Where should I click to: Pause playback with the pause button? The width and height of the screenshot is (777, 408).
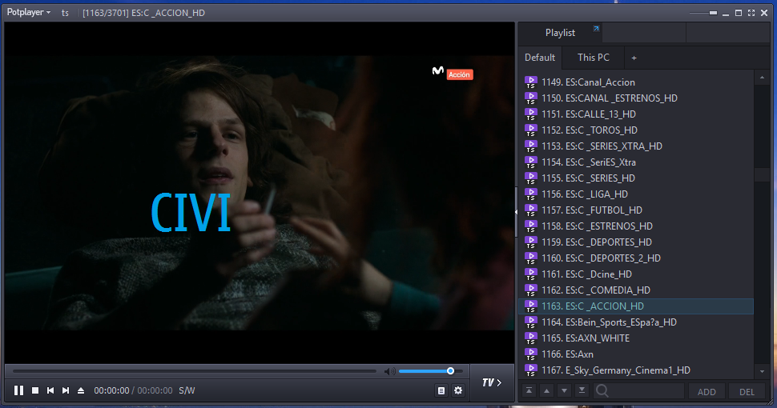(x=18, y=390)
